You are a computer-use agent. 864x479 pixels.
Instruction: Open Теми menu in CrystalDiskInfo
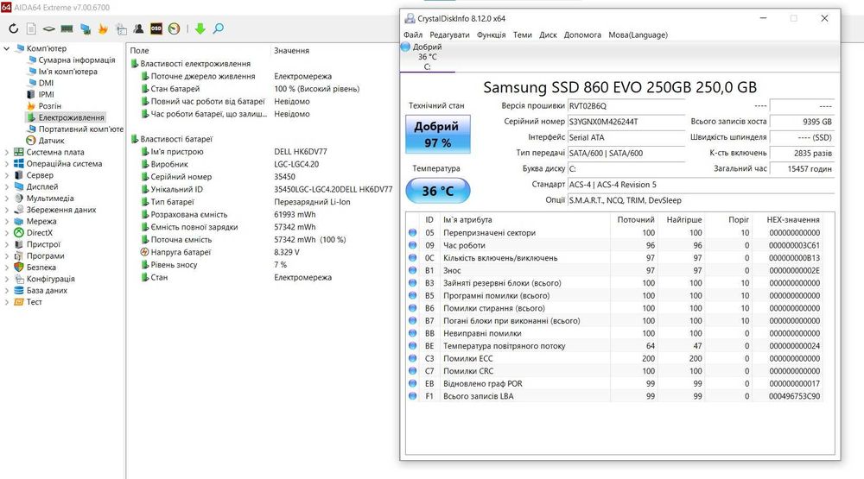click(x=523, y=35)
